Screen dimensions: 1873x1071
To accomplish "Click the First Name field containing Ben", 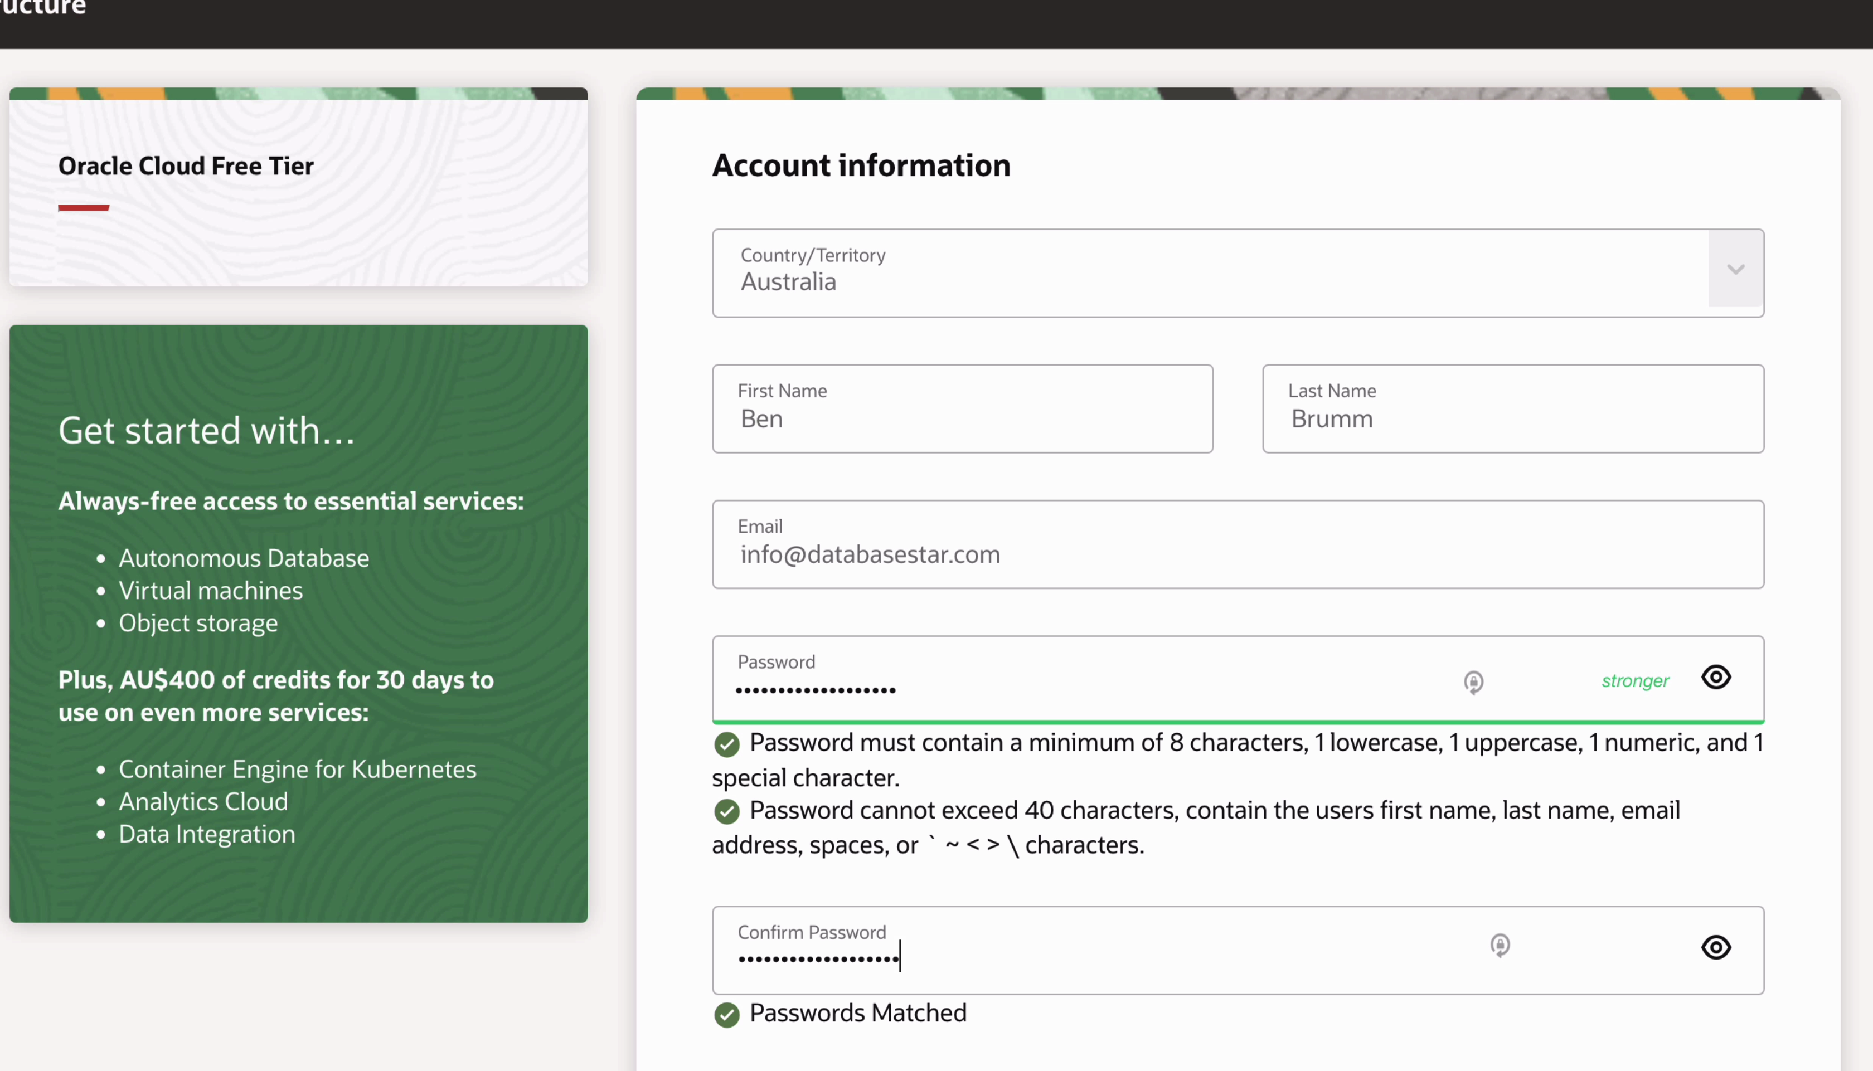I will coord(962,410).
